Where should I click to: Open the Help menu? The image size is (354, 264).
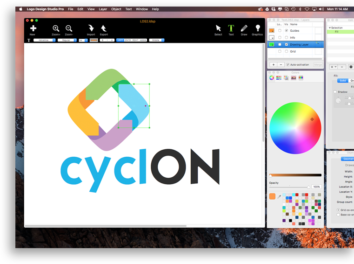click(155, 9)
